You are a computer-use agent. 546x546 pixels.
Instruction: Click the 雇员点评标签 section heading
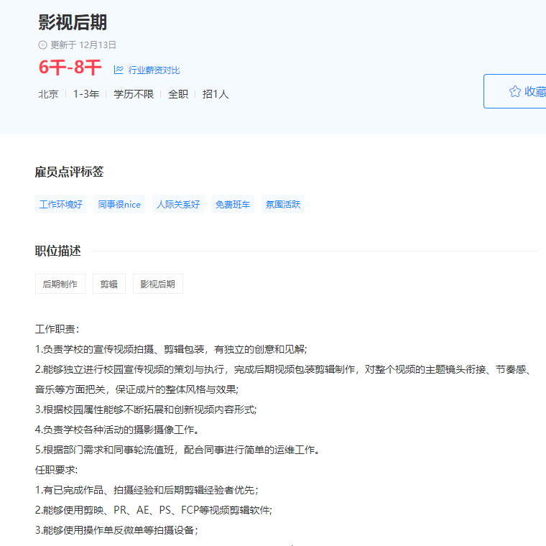point(69,172)
